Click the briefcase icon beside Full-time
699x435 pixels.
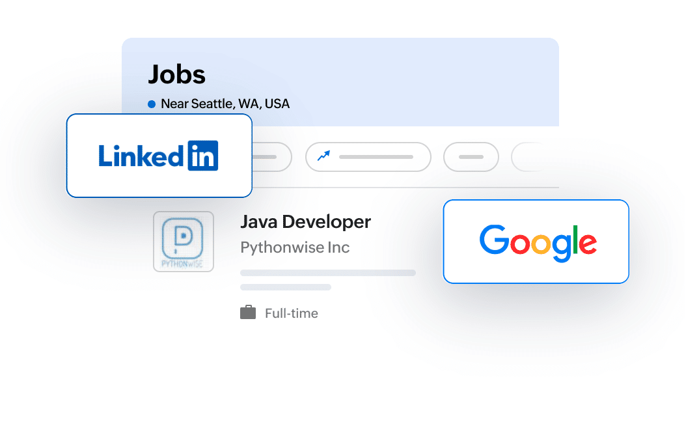pos(248,313)
